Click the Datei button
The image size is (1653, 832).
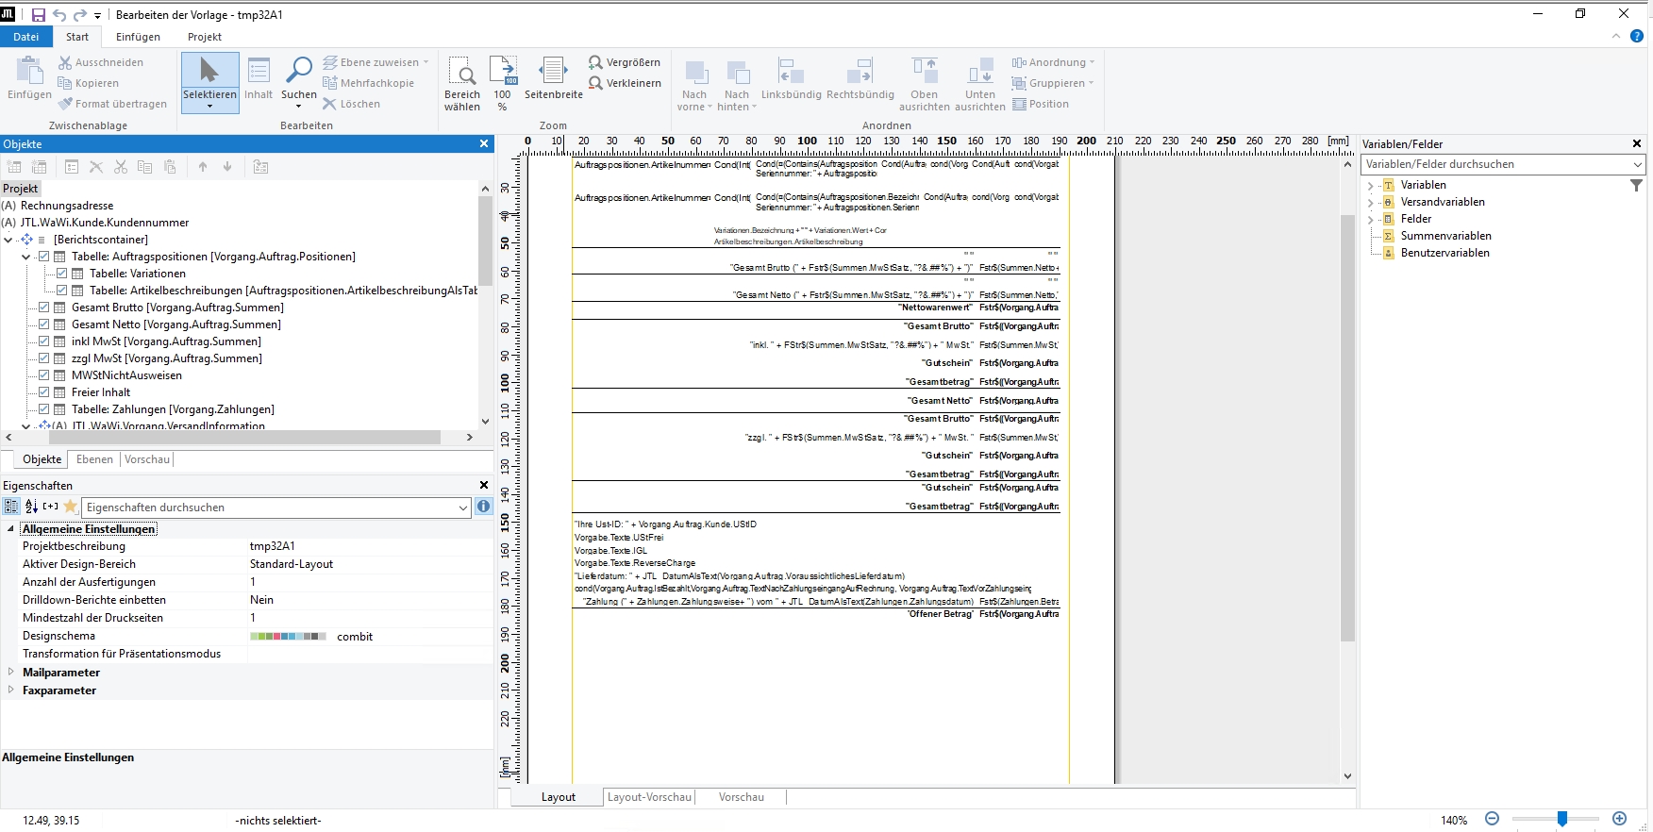tap(26, 37)
